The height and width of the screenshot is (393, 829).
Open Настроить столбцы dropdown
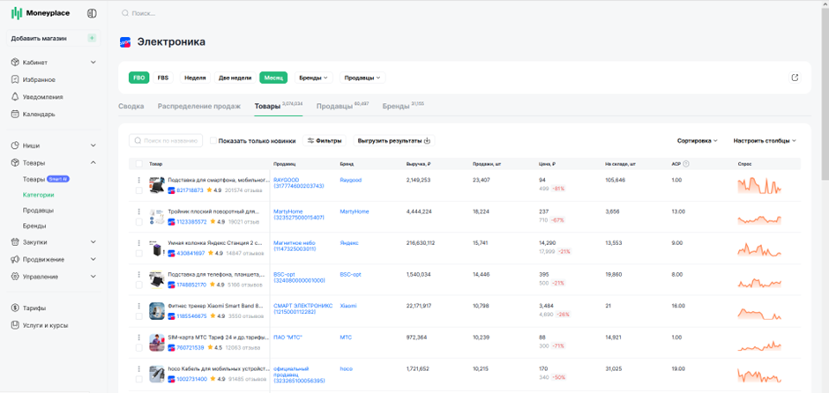click(x=765, y=141)
